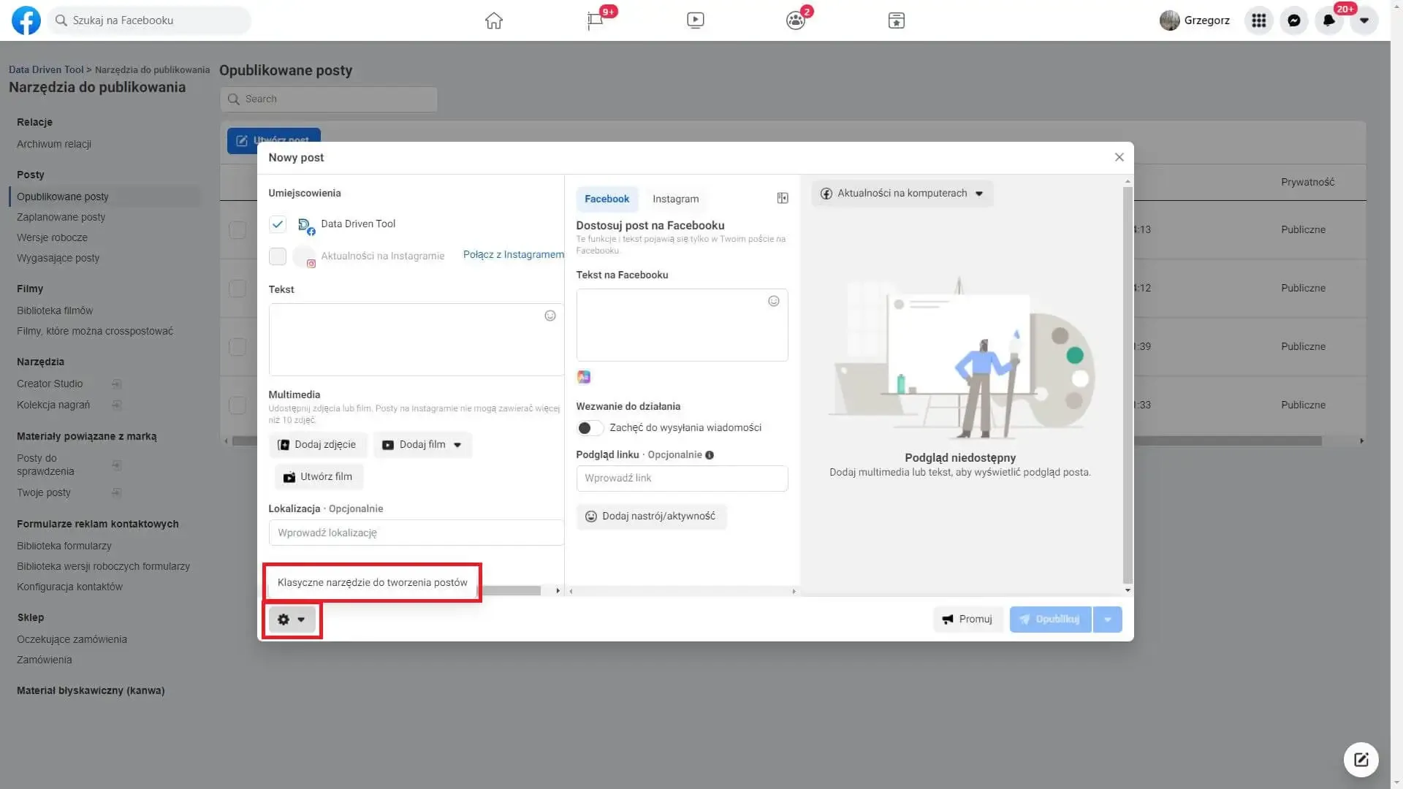Click Połącz z Instagramem link
Viewport: 1403px width, 789px height.
click(514, 254)
